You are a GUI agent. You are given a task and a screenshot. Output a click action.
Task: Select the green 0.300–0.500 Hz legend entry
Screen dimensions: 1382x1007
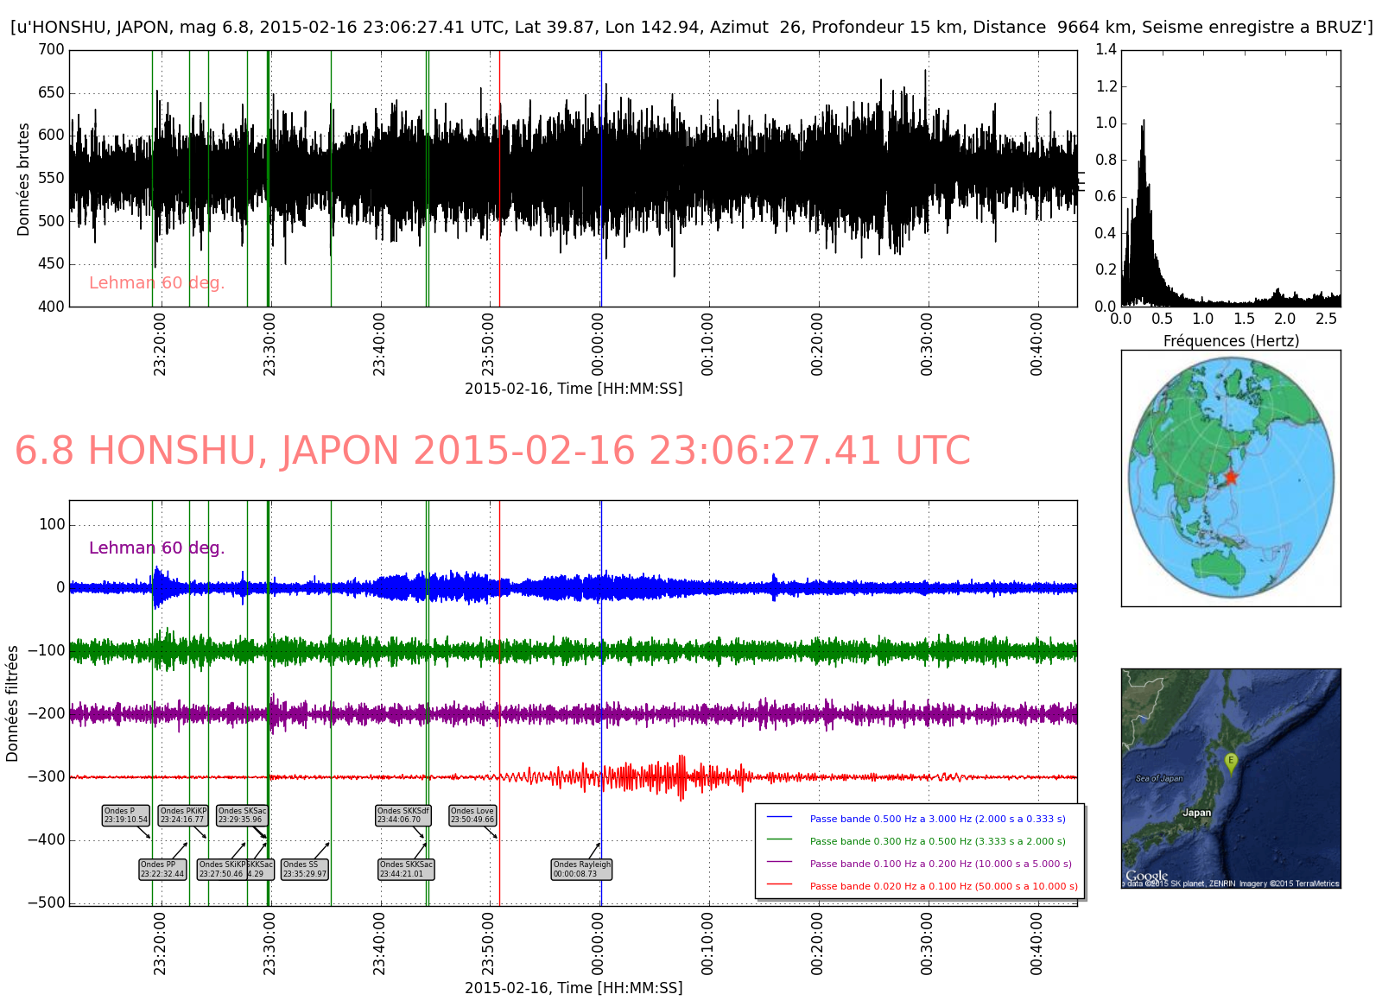[937, 841]
